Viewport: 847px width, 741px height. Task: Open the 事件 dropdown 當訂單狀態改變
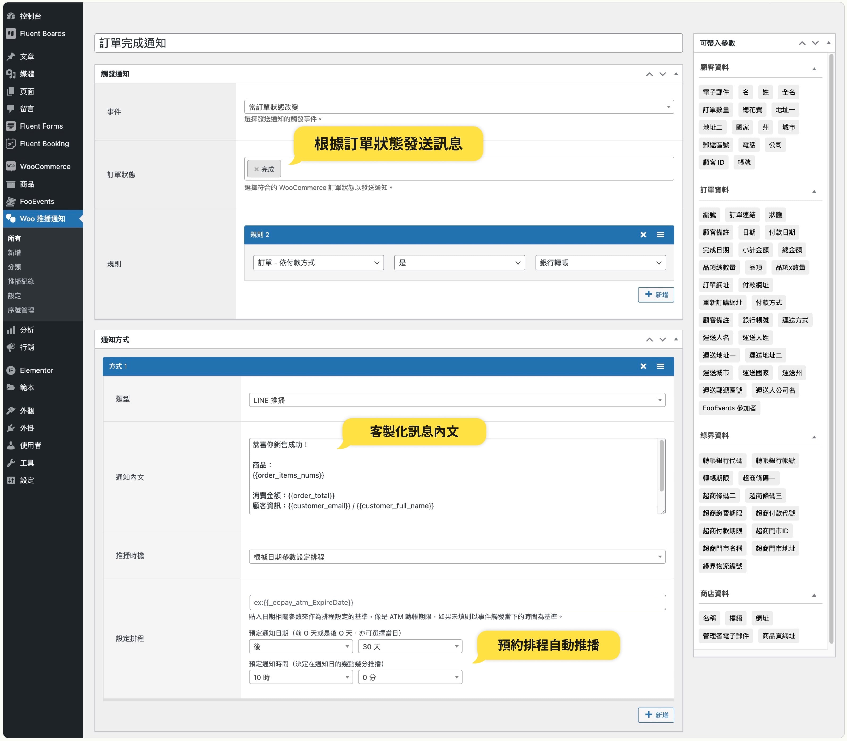pos(459,107)
